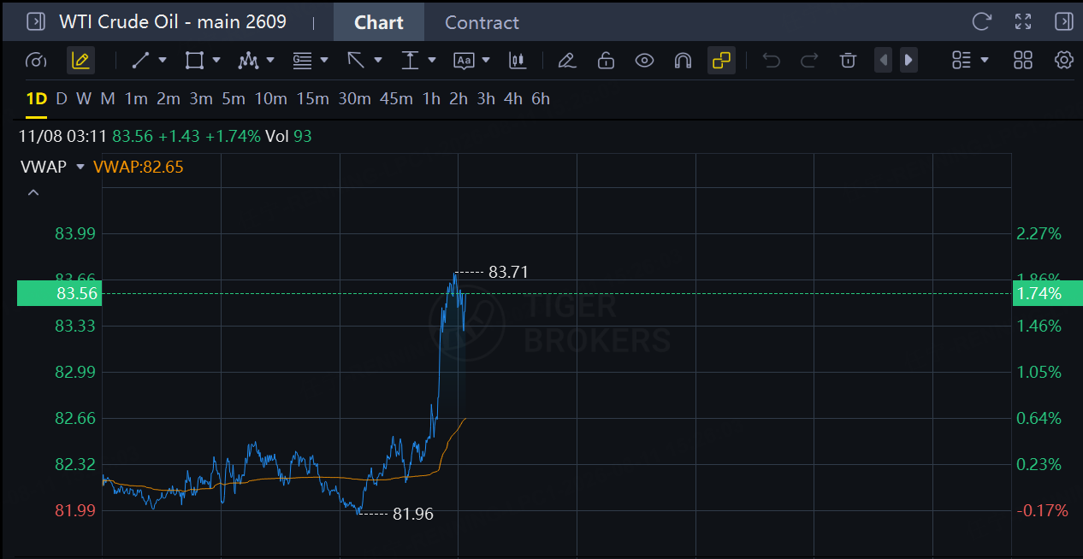Select the Fibonacci levels tool
The image size is (1083, 559).
pyautogui.click(x=302, y=60)
